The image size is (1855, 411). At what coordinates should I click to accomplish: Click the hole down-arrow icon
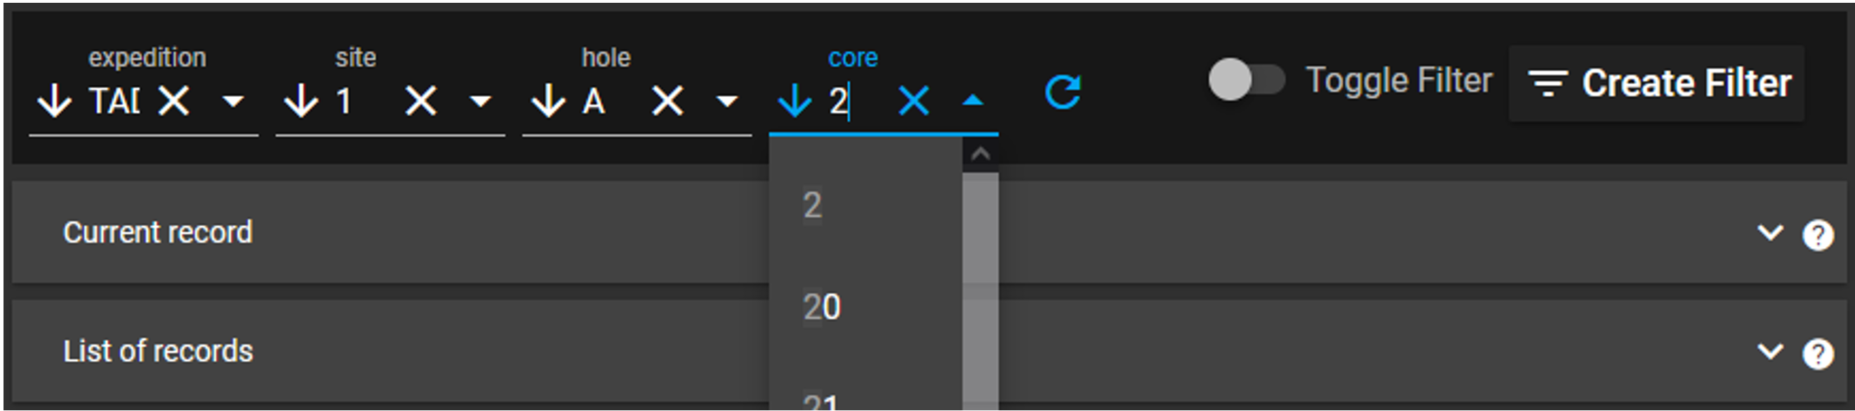click(548, 101)
